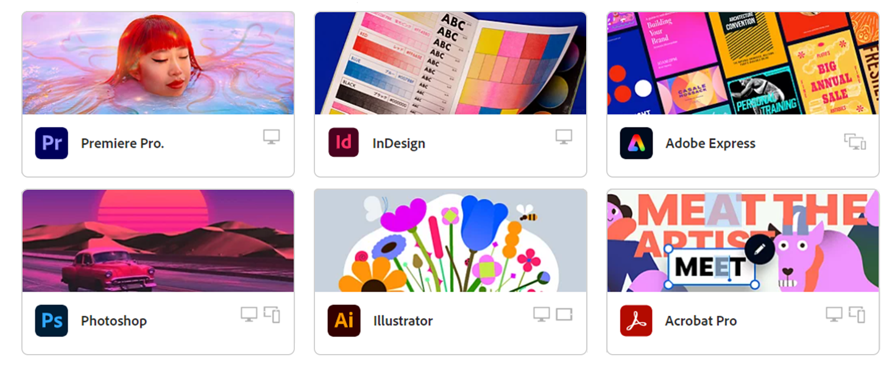Click the Acrobat Pro red icon
Viewport: 892px width, 365px height.
(x=636, y=321)
